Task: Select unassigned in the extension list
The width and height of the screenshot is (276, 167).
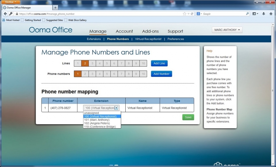Action: (102, 113)
